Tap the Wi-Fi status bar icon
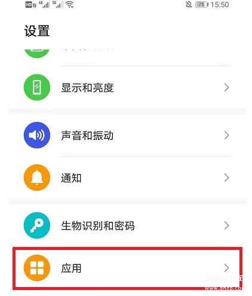 pyautogui.click(x=70, y=4)
